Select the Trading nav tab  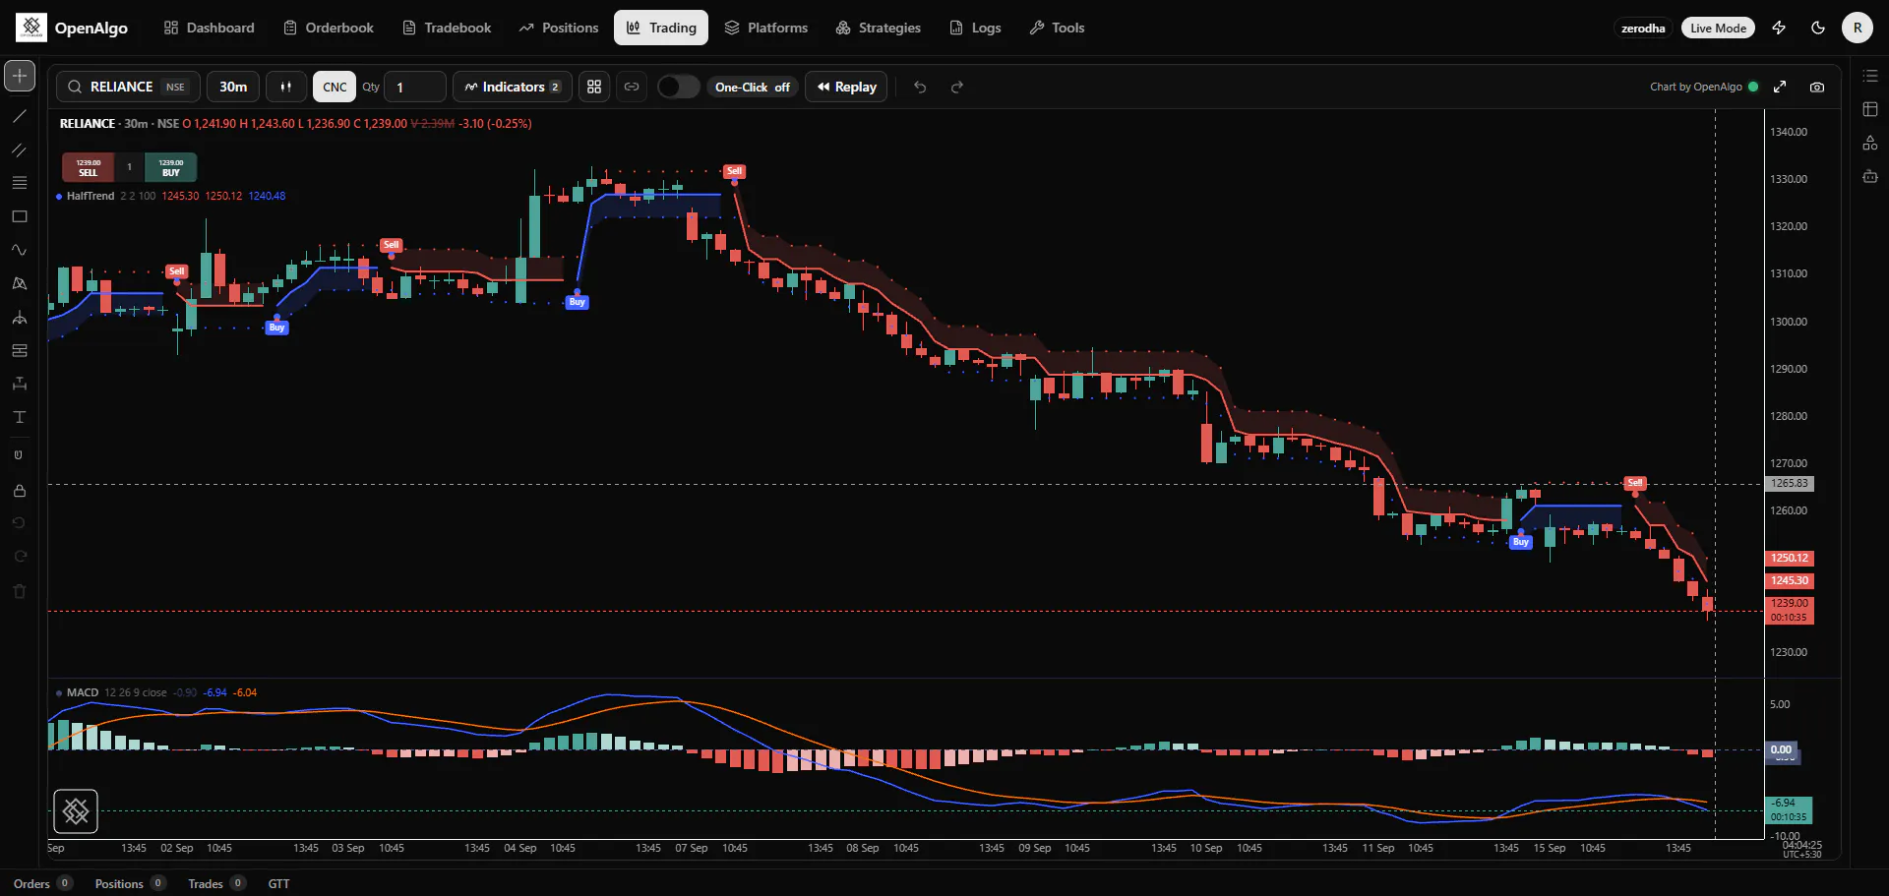coord(661,28)
